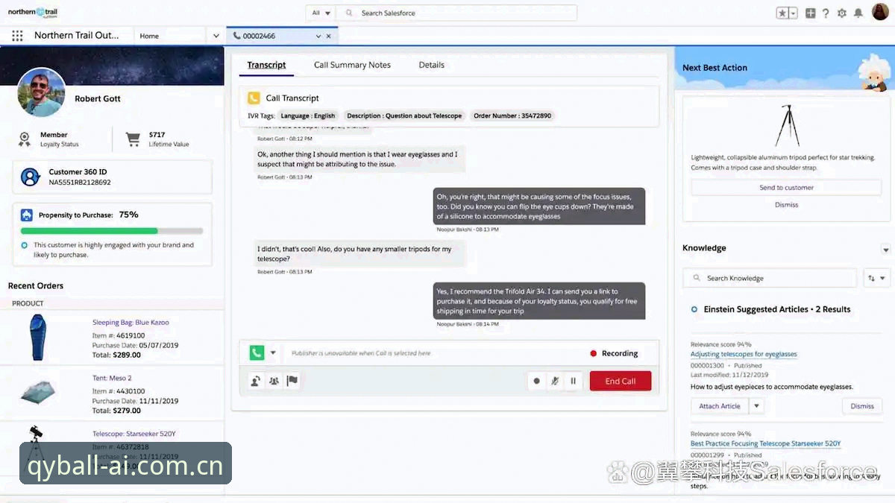Screen dimensions: 895x503
Task: Toggle the pause hold button
Action: (x=574, y=381)
